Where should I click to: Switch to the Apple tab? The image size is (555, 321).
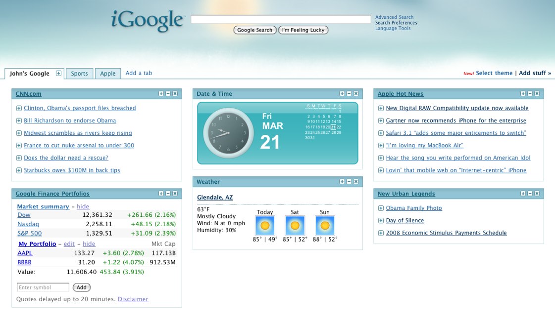pyautogui.click(x=107, y=74)
